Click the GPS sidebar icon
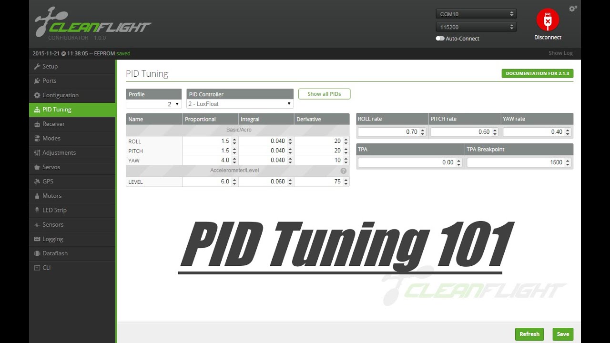 pyautogui.click(x=37, y=182)
